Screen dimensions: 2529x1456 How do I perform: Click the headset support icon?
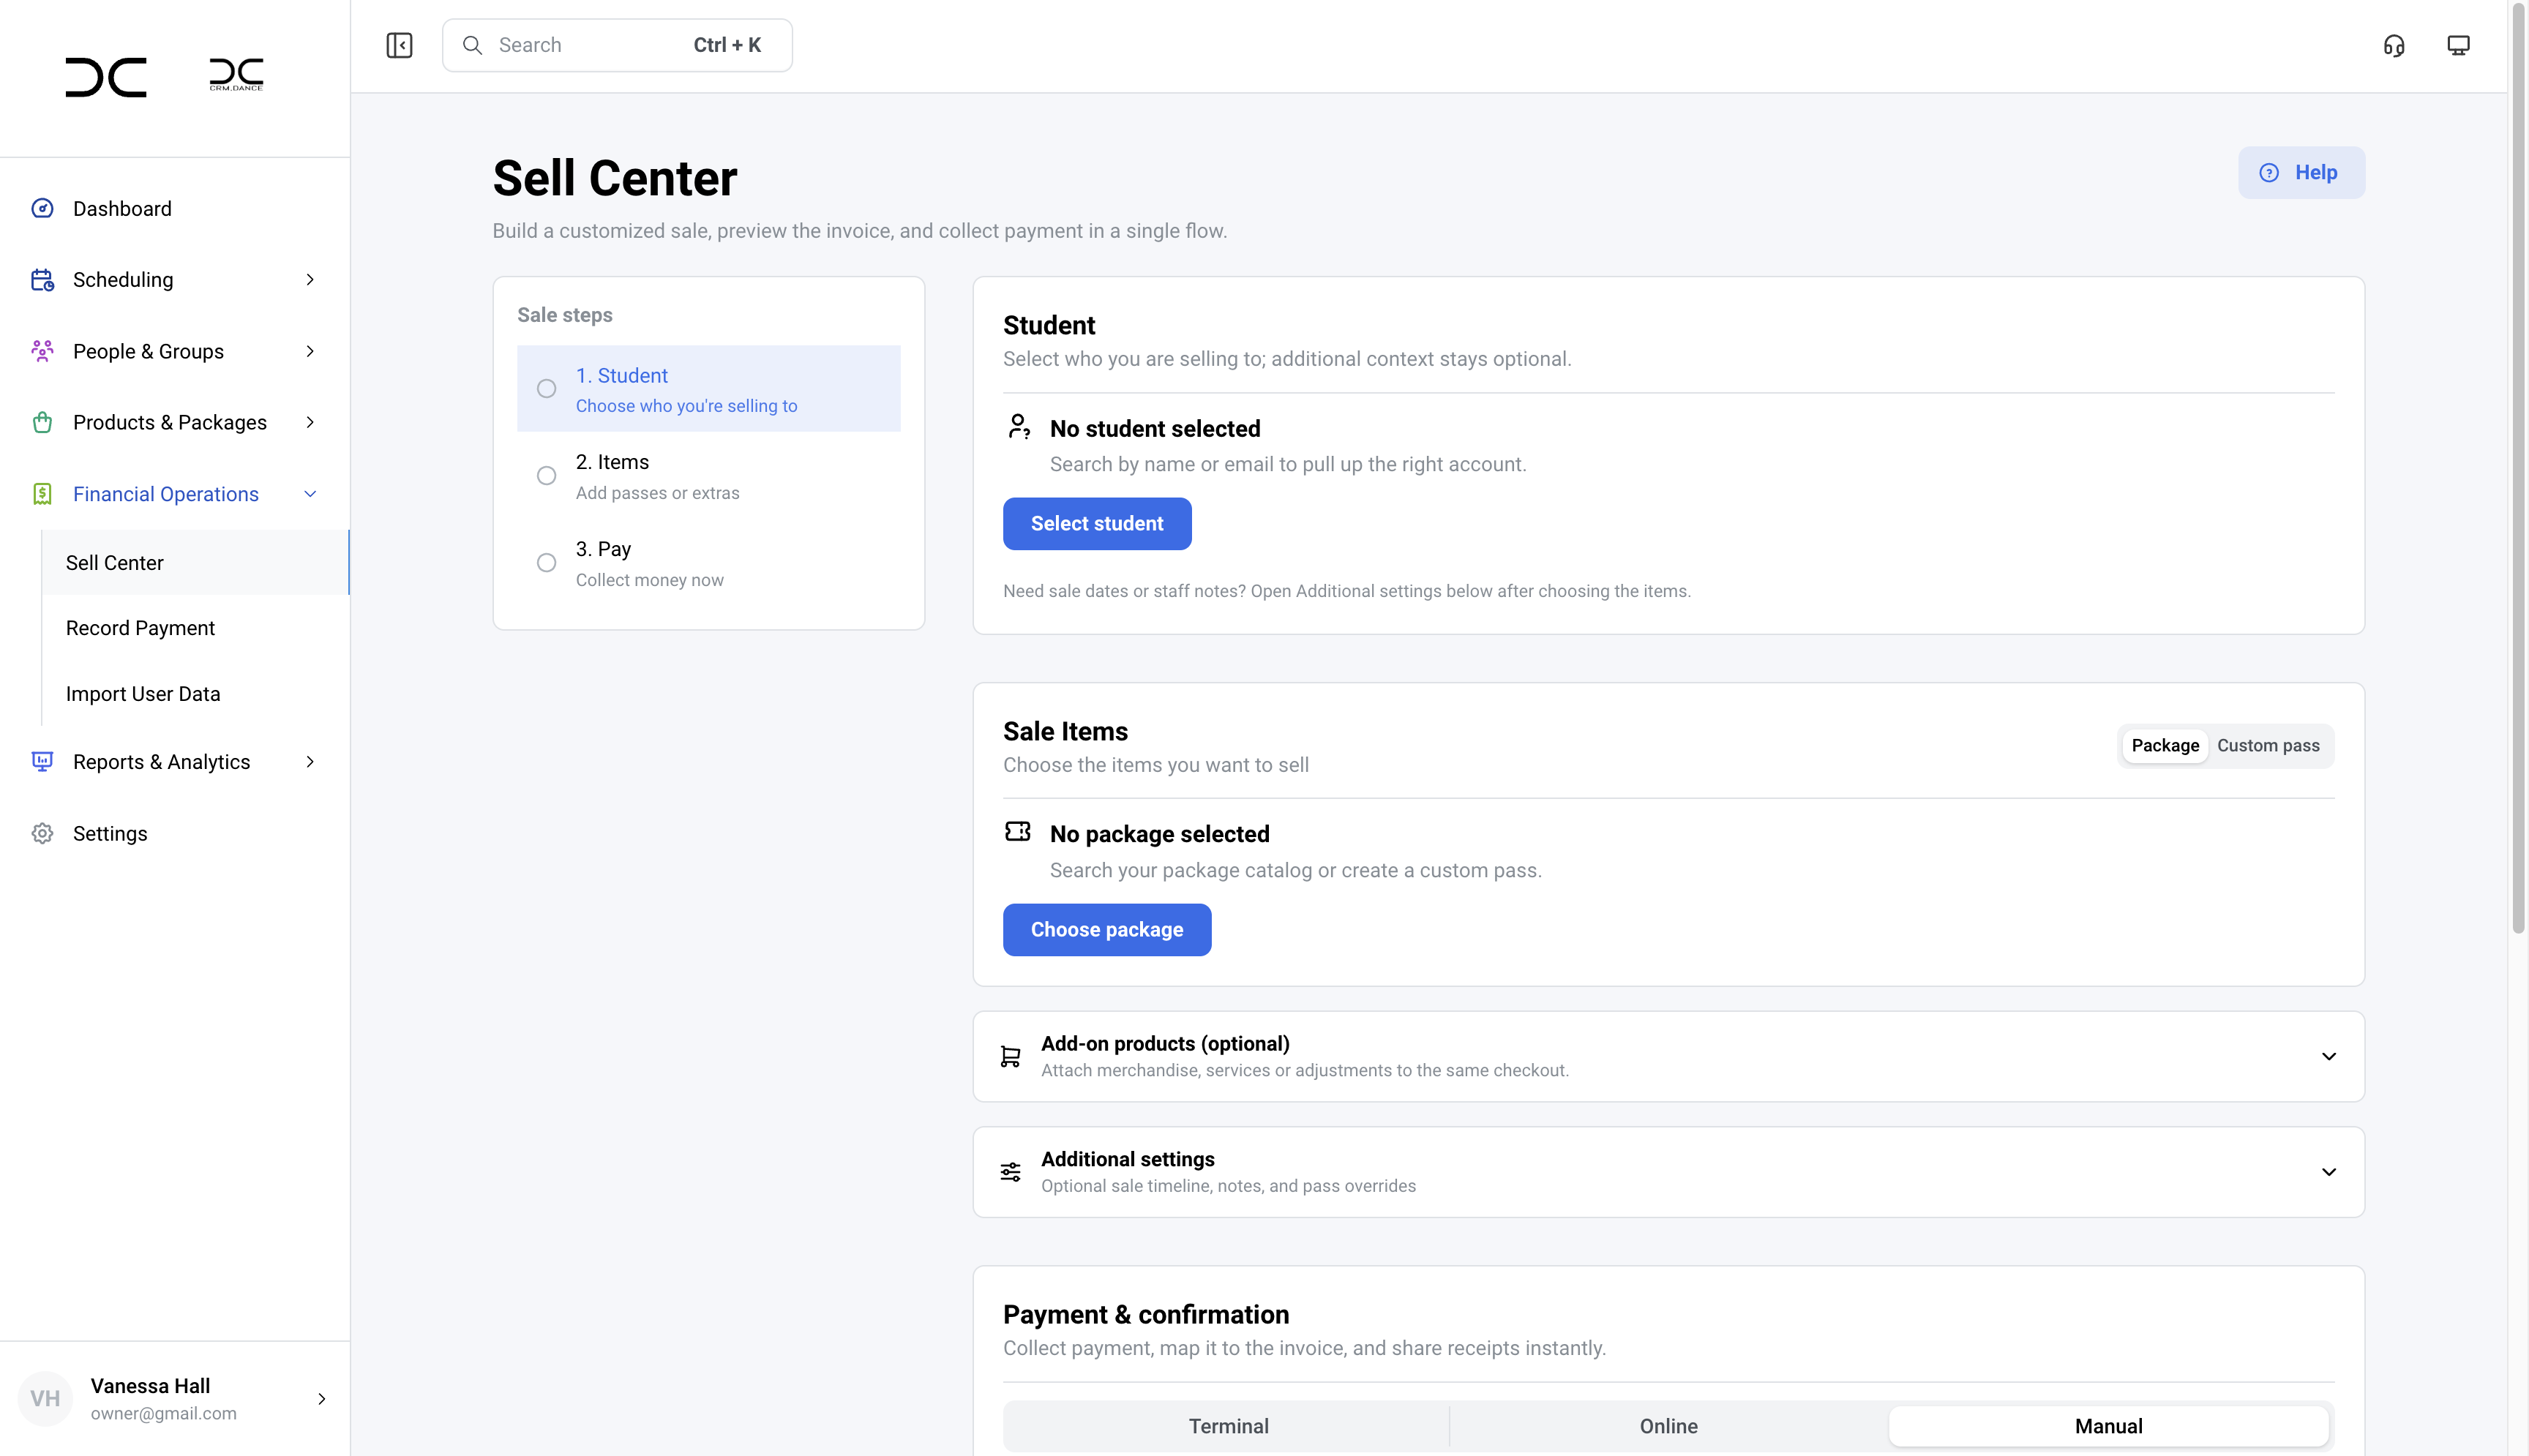(2393, 45)
